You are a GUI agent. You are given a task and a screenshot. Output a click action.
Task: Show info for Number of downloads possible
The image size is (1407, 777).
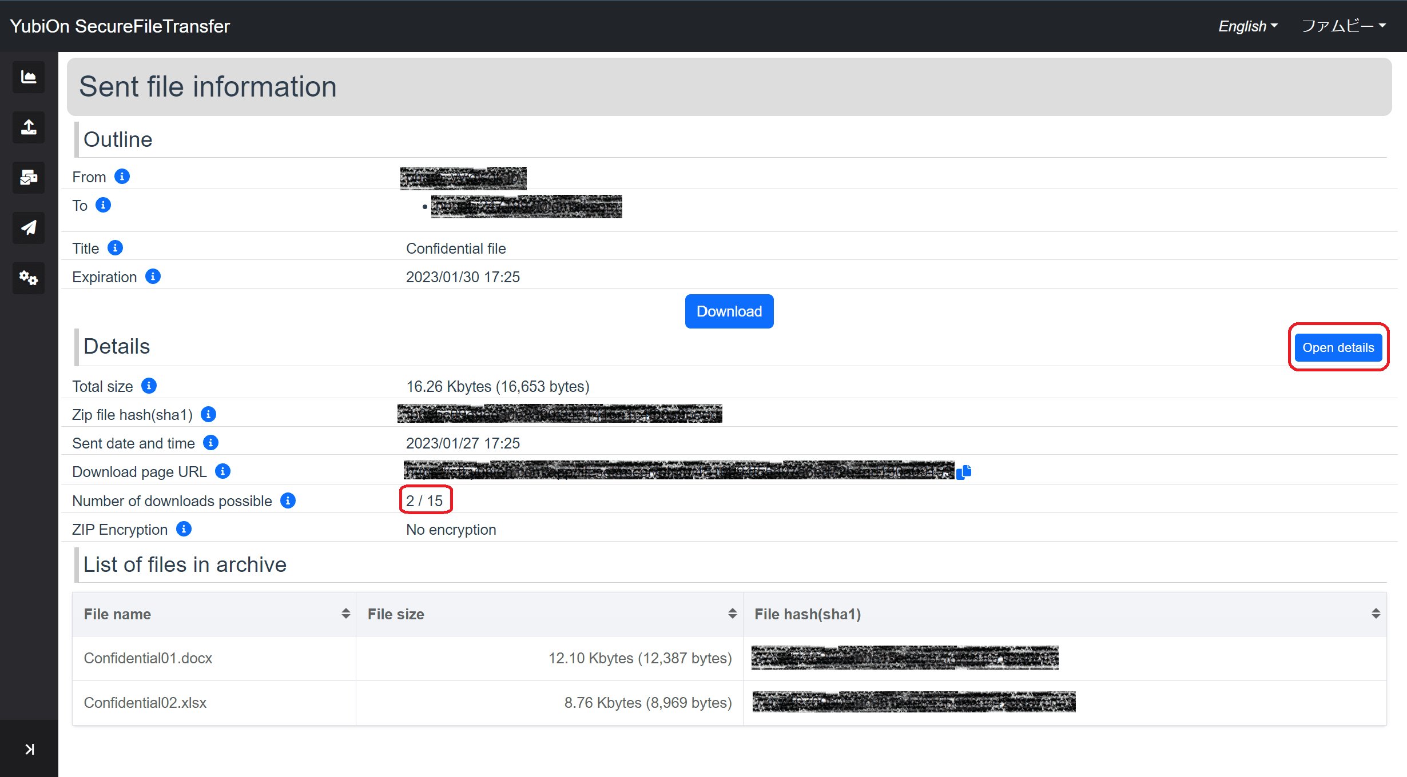(x=288, y=500)
